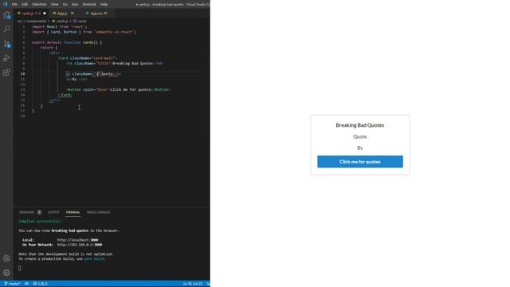The height and width of the screenshot is (287, 510).
Task: Click the terminal prompt cursor line
Action: point(20,268)
